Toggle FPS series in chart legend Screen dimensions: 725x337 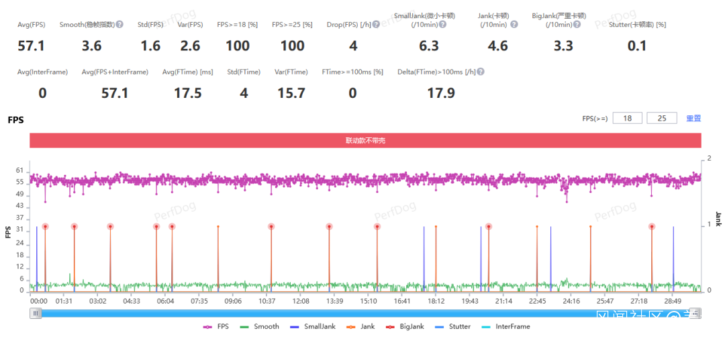coord(215,326)
